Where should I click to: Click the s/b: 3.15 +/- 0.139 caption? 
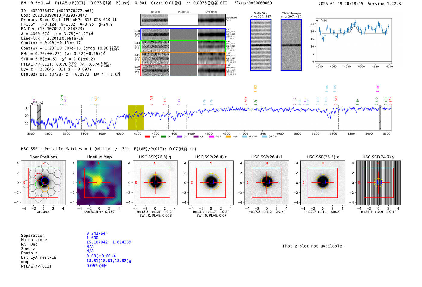(x=99, y=211)
